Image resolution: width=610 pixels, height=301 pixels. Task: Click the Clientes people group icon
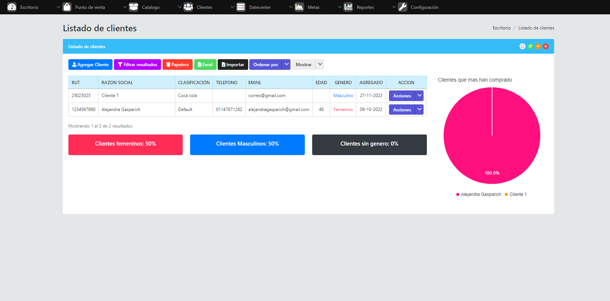click(x=188, y=7)
